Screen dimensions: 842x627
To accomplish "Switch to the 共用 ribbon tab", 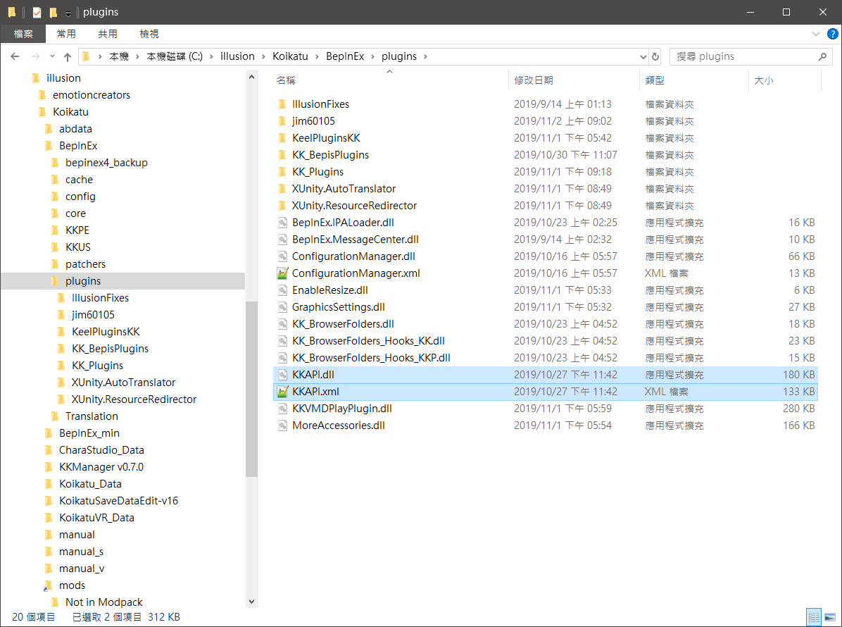I will pyautogui.click(x=108, y=34).
